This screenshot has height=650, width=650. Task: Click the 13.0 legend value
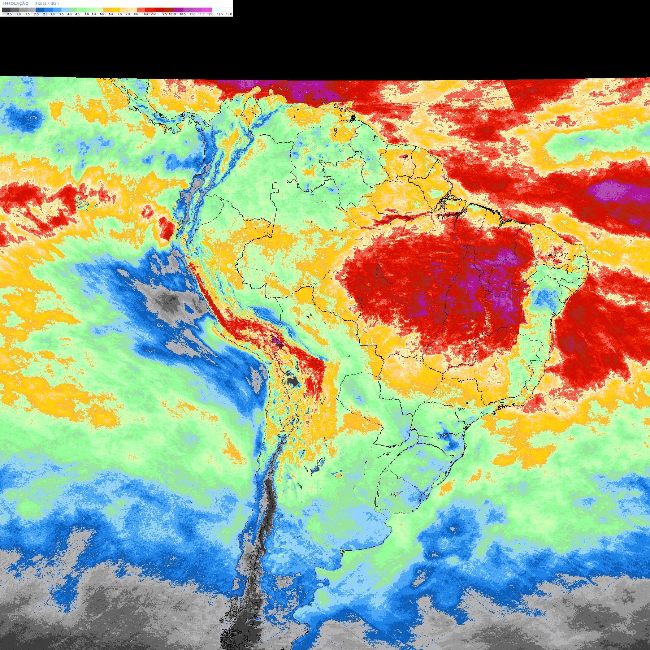coord(229,14)
